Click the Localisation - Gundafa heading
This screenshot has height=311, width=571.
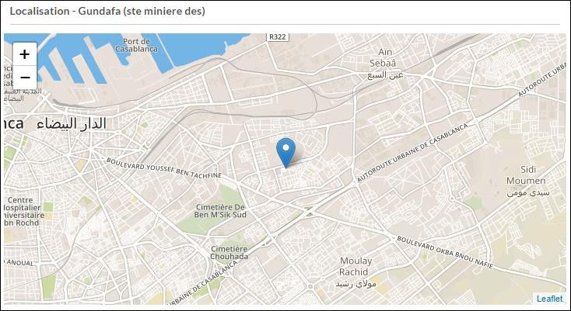point(107,12)
